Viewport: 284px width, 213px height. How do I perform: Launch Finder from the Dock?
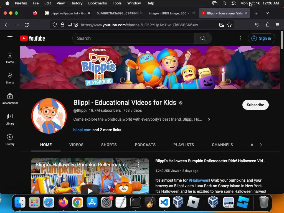pyautogui.click(x=20, y=202)
